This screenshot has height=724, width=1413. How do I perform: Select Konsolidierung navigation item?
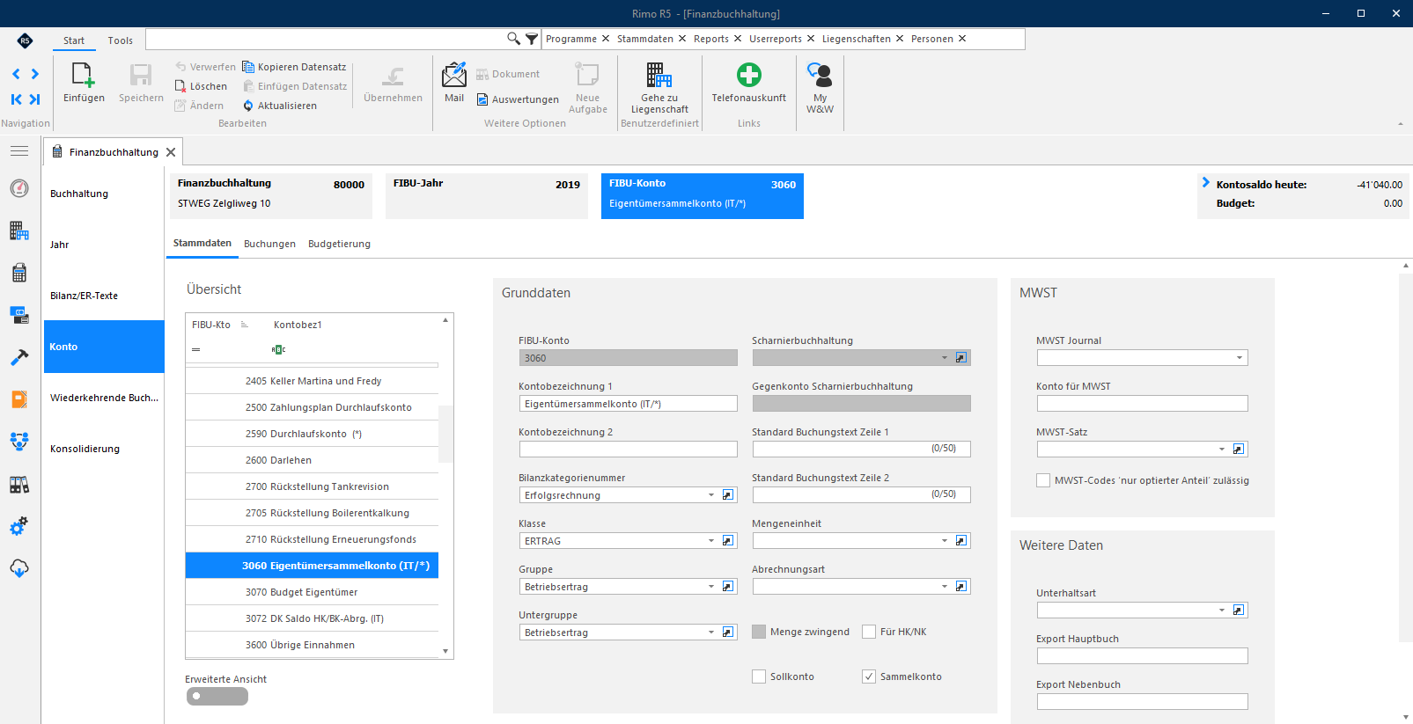(104, 449)
